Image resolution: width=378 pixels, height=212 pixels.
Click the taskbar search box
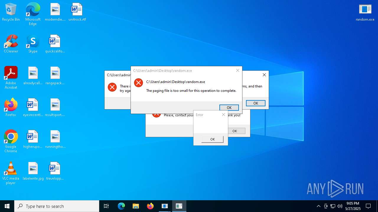[x=57, y=206]
